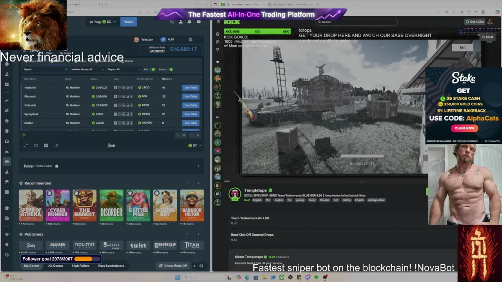Open Stake sidebar grid icon

click(7, 192)
